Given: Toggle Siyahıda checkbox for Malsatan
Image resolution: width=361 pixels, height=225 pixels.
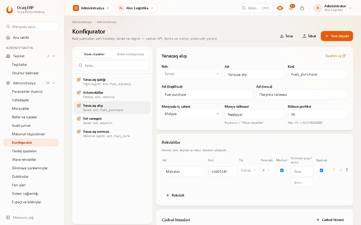Looking at the screenshot, I should (321, 170).
